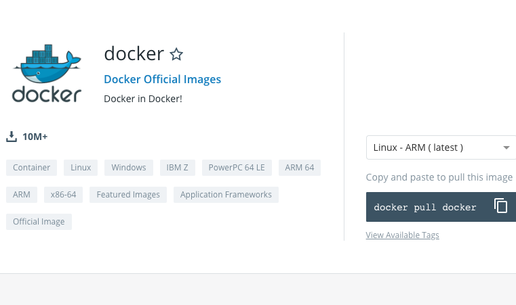Select the IBM Z tag

click(x=178, y=168)
